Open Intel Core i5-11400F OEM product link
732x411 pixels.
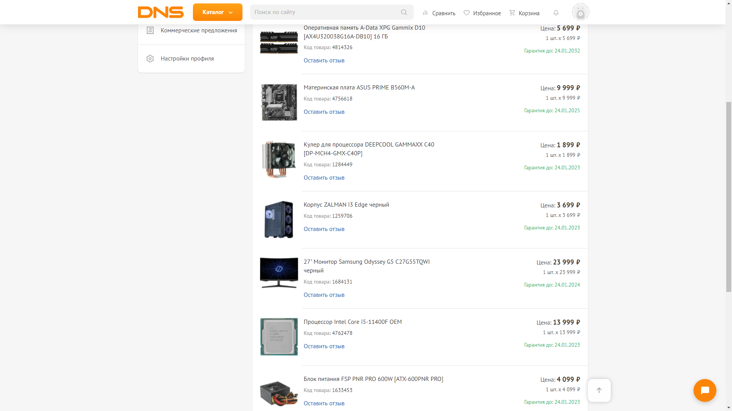coord(352,322)
